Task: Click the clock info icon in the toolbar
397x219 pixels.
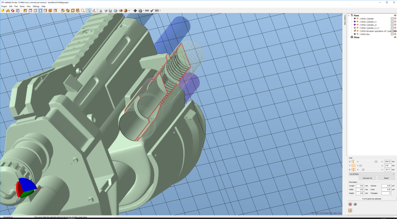Action: 18,10
